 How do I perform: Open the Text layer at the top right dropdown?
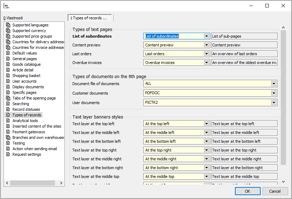(x=207, y=150)
